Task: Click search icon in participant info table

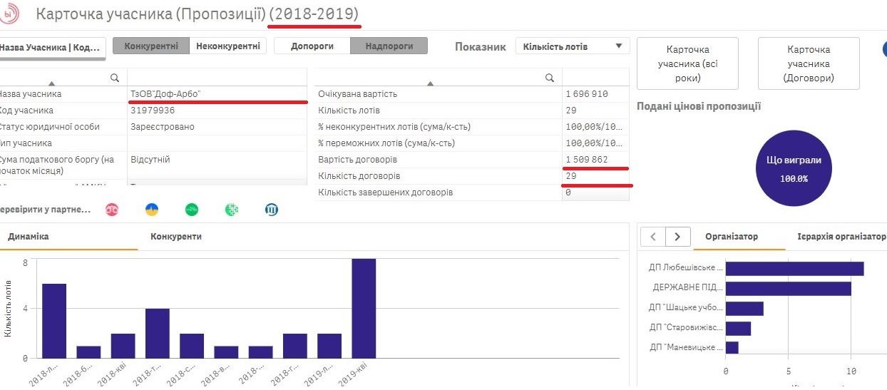Action: [x=114, y=78]
